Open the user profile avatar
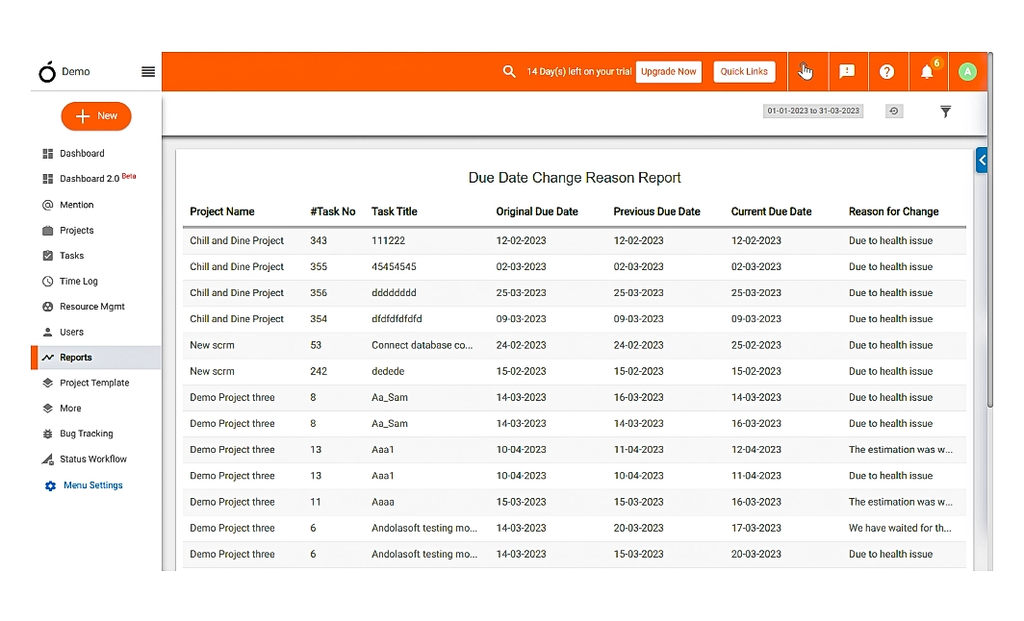1024x621 pixels. click(x=967, y=72)
